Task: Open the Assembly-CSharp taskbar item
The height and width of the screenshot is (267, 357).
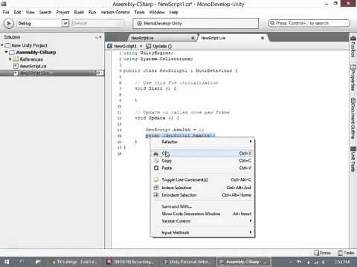Action: coord(244,262)
